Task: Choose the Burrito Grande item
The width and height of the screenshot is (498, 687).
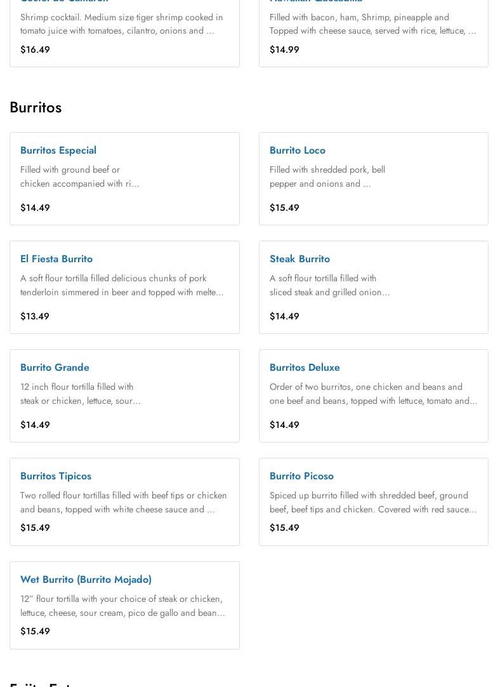Action: 55,368
